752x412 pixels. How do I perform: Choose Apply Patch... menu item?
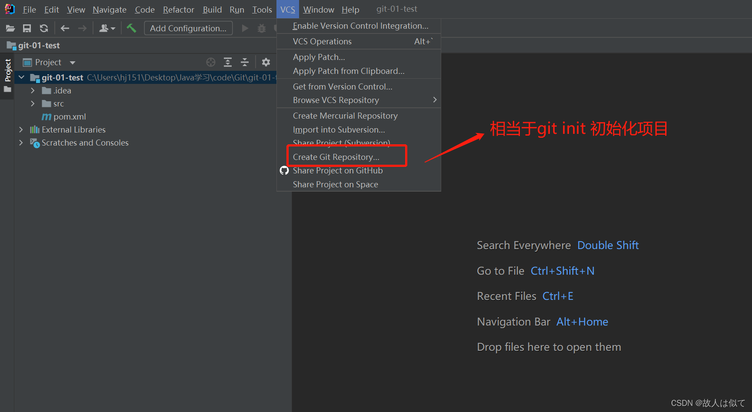click(x=359, y=57)
